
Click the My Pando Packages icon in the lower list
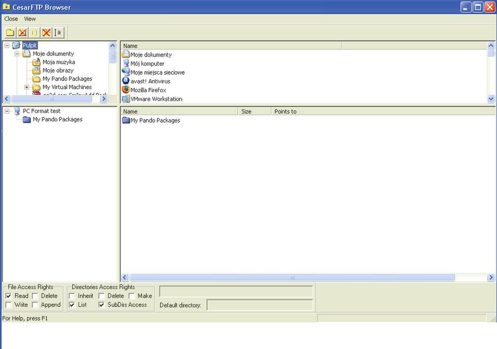126,120
